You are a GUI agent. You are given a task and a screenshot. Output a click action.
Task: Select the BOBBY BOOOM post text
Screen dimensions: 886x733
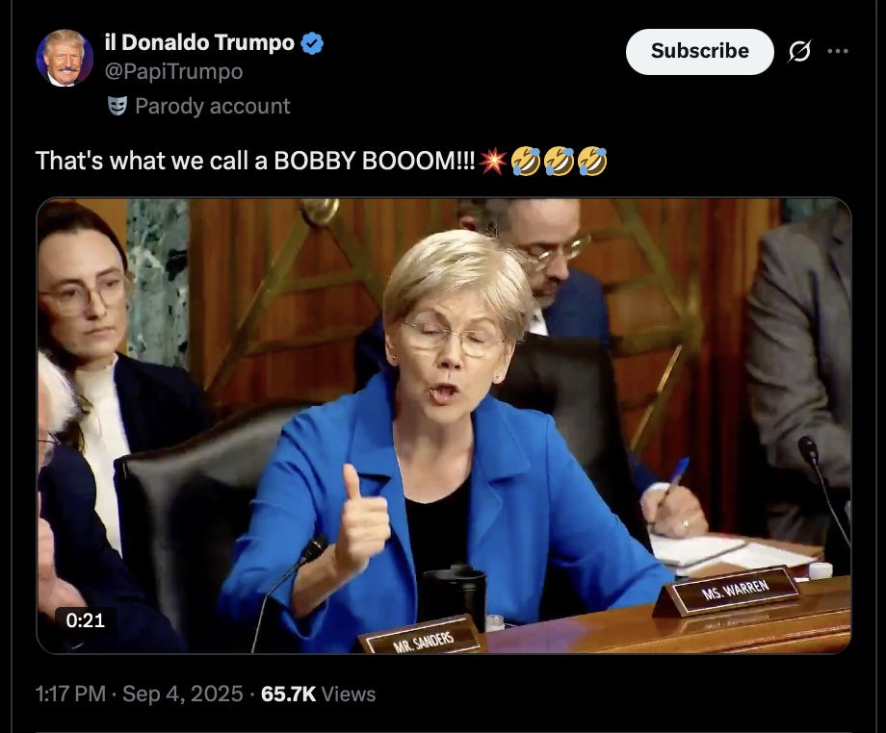(x=255, y=161)
